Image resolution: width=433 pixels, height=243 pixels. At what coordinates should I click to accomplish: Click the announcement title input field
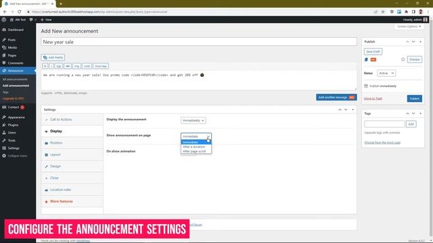point(199,42)
